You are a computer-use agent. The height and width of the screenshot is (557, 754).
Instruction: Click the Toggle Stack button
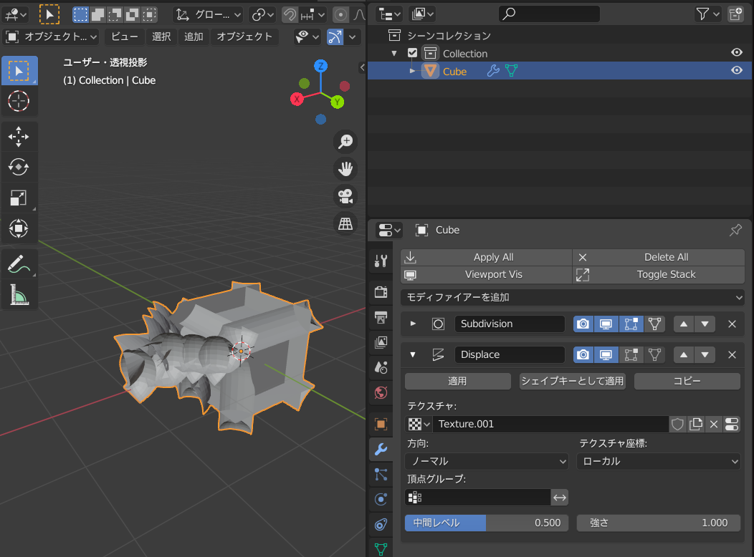tap(659, 275)
